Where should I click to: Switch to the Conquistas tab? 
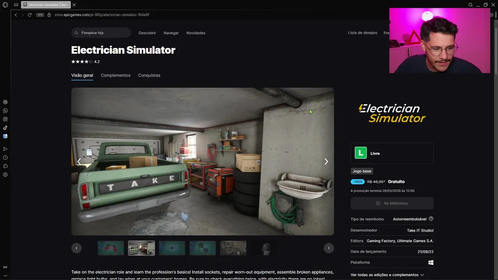pyautogui.click(x=149, y=75)
